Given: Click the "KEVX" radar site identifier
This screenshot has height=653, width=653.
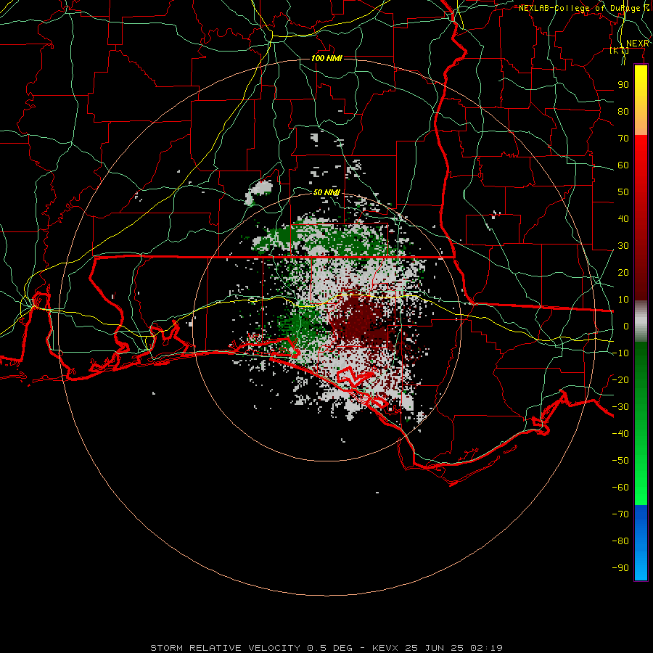Looking at the screenshot, I should [385, 648].
